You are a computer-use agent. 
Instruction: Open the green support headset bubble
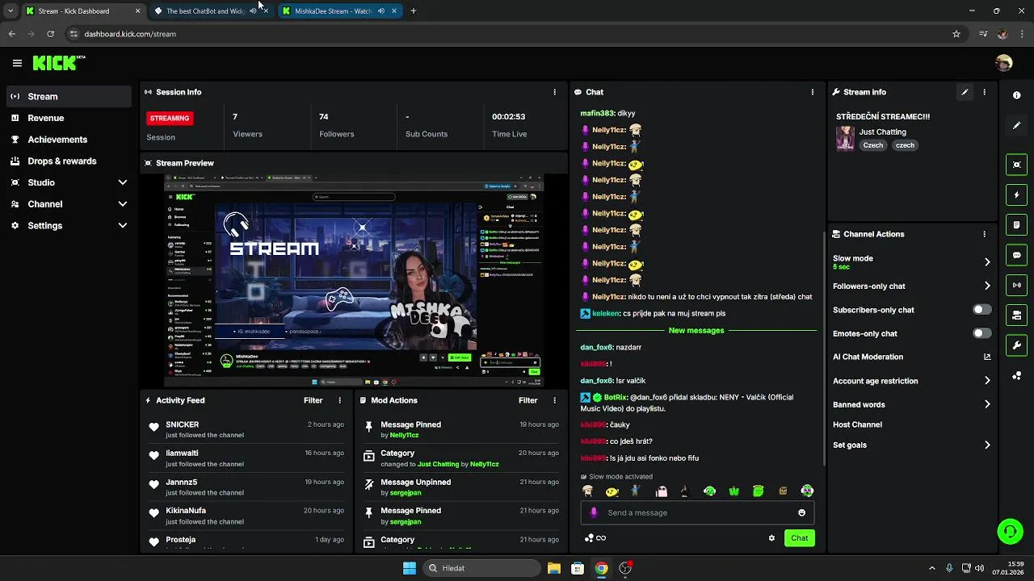(1010, 531)
